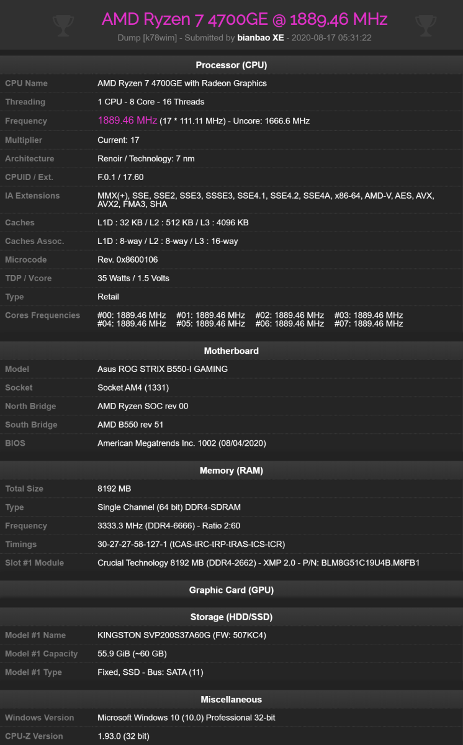This screenshot has width=463, height=745.
Task: Click Caches Assoc. value 'L3 : 16-way'
Action: tap(168, 242)
